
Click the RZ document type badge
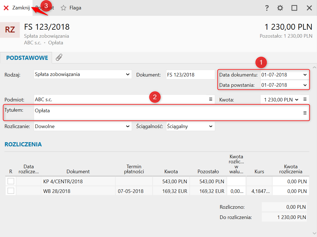click(x=10, y=30)
